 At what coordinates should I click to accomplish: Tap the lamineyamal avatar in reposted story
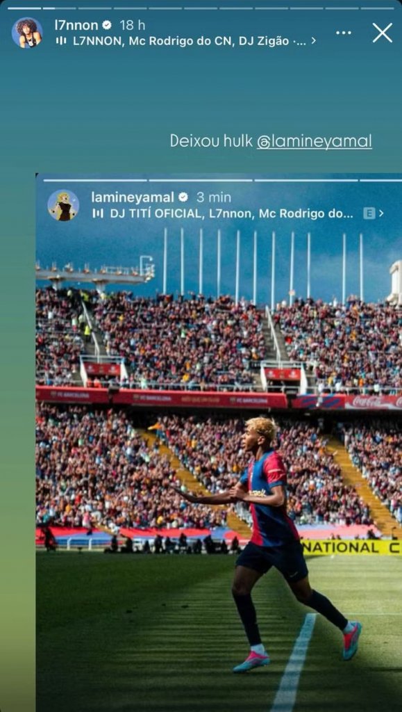(x=63, y=205)
